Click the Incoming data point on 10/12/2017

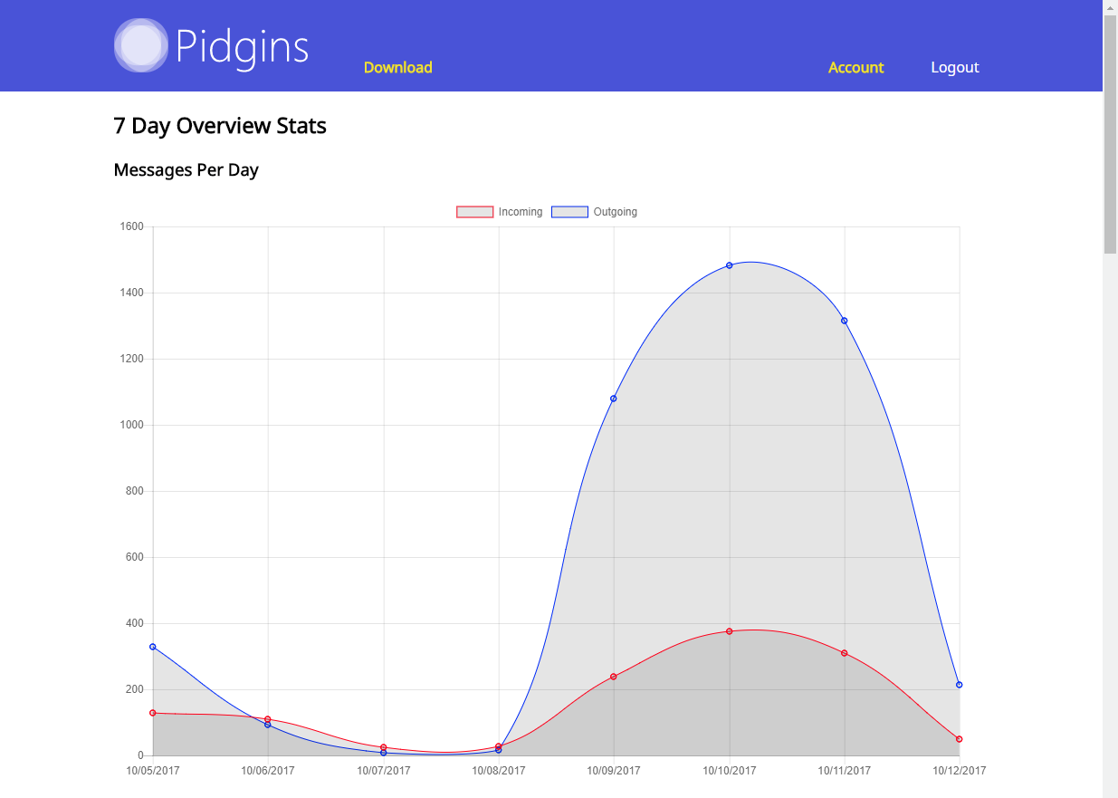coord(960,738)
